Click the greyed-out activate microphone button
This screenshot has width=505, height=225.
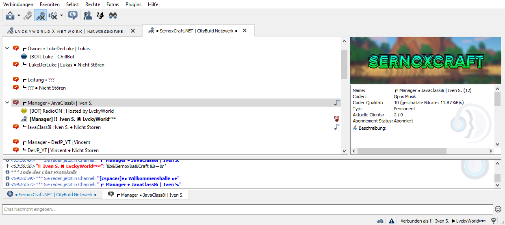(28, 15)
